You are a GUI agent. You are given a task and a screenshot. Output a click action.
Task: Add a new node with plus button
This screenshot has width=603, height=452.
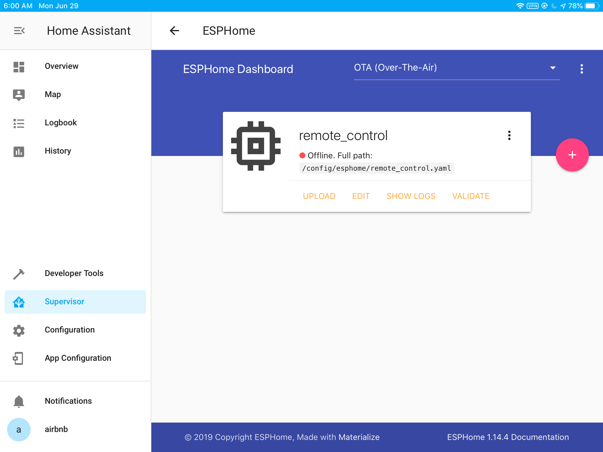[572, 155]
